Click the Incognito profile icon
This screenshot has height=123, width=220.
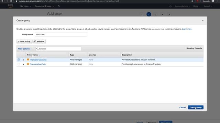(x=213, y=1)
